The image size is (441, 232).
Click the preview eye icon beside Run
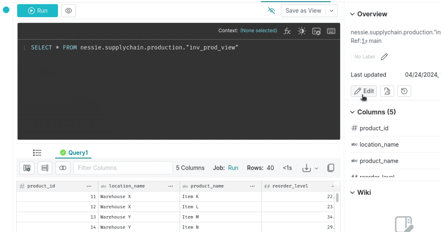(68, 11)
